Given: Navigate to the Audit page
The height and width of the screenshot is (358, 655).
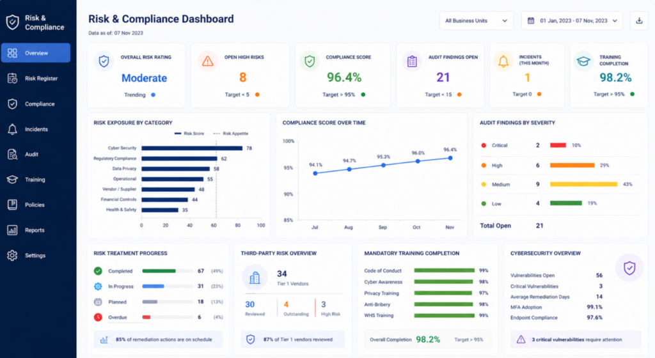Looking at the screenshot, I should click(36, 154).
